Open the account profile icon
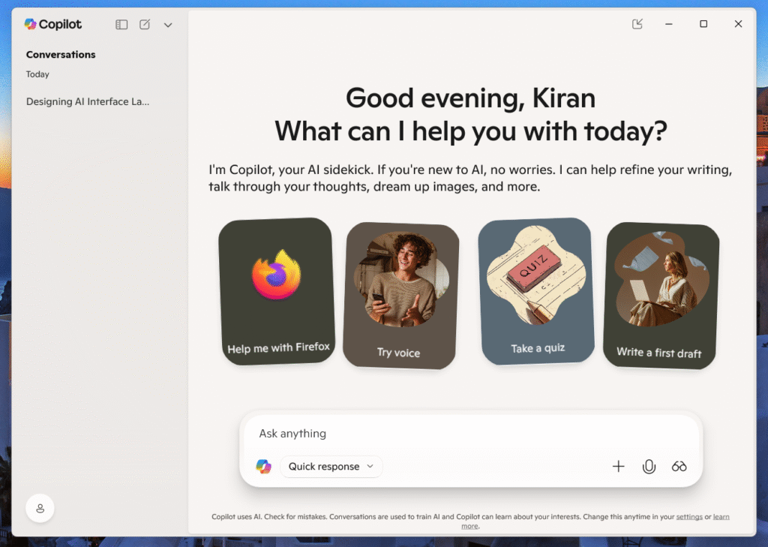Image resolution: width=768 pixels, height=547 pixels. tap(40, 508)
